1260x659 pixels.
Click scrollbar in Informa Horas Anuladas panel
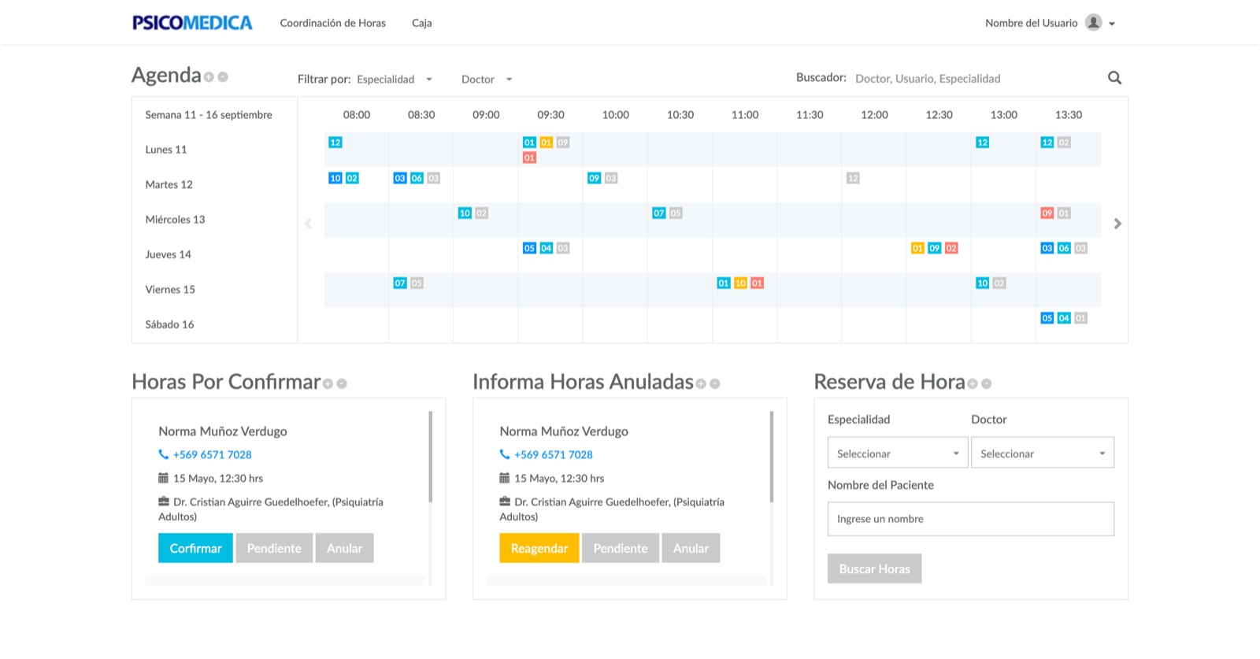(x=772, y=457)
